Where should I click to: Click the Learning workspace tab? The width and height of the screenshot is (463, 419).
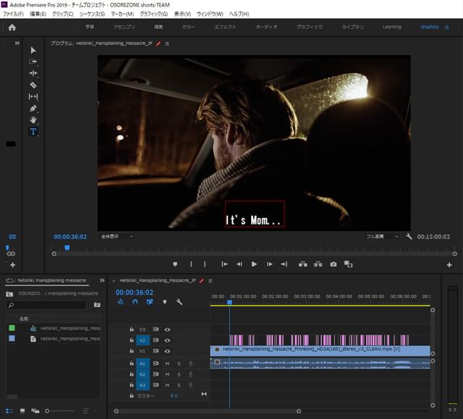tap(391, 27)
